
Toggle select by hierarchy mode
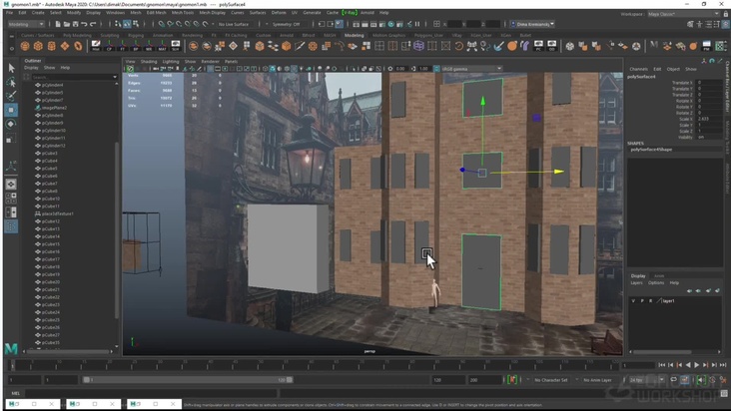[118, 24]
